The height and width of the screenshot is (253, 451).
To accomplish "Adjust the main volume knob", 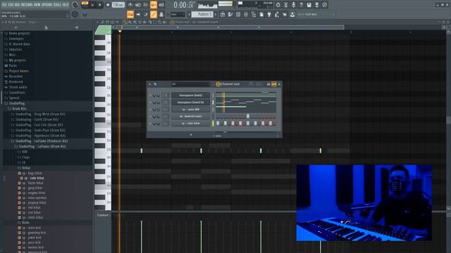I will [x=75, y=5].
